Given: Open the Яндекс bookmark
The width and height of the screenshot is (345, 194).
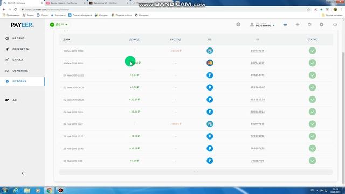Looking at the screenshot, I should (28, 15).
